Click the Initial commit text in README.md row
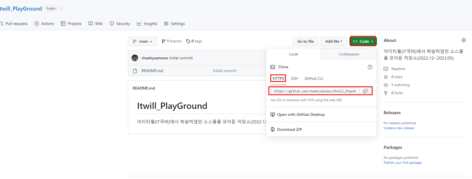472x179 pixels. tap(225, 71)
